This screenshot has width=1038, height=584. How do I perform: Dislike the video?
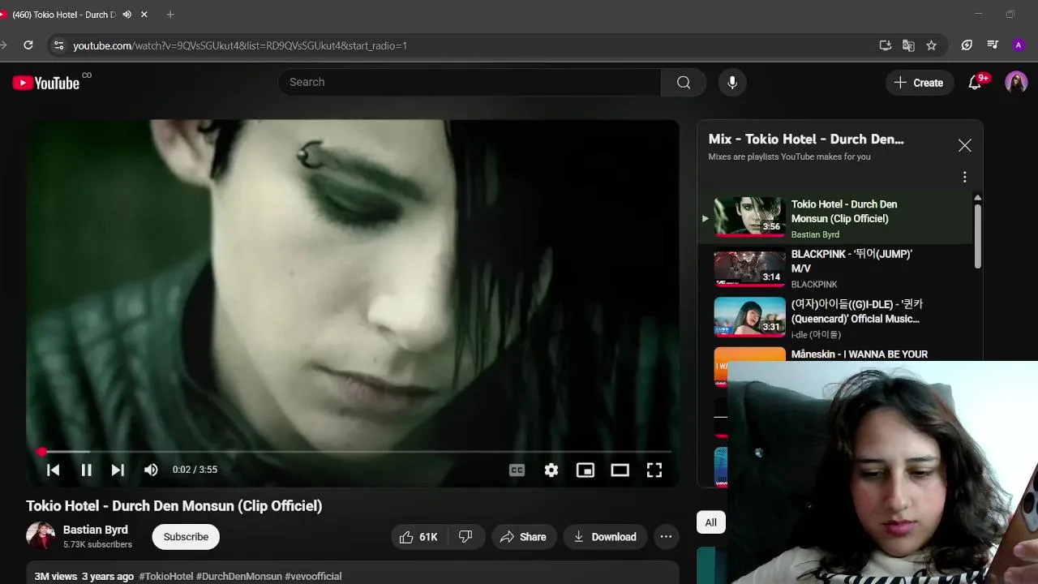[465, 537]
